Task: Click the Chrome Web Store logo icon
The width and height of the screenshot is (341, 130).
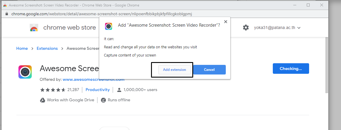Action: pos(34,28)
